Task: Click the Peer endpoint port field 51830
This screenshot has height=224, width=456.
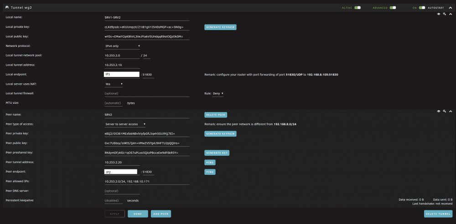Action: click(148, 172)
